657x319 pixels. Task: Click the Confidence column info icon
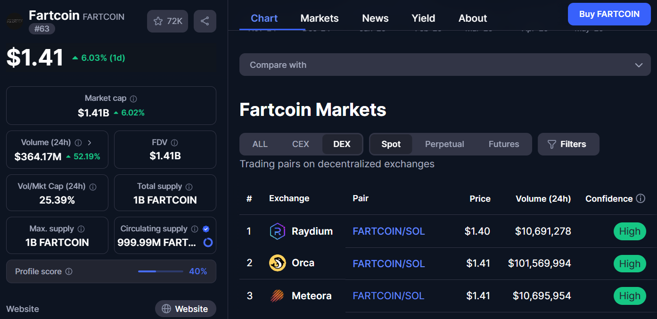(x=641, y=198)
